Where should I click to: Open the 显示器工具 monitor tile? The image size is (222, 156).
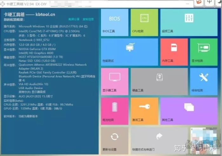(115, 81)
